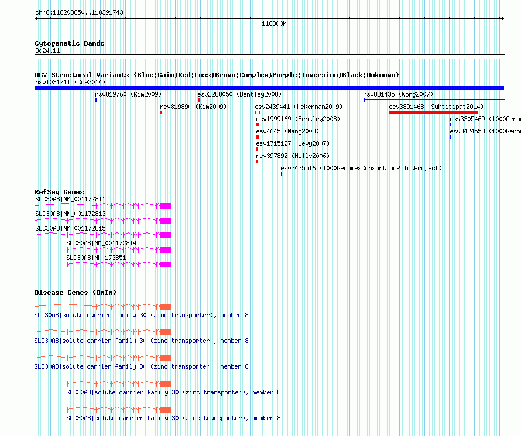Select the nsv1031711 (Coe2014) blue gain bar

tap(269, 88)
